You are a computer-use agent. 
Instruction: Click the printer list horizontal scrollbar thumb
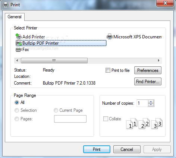point(54,60)
